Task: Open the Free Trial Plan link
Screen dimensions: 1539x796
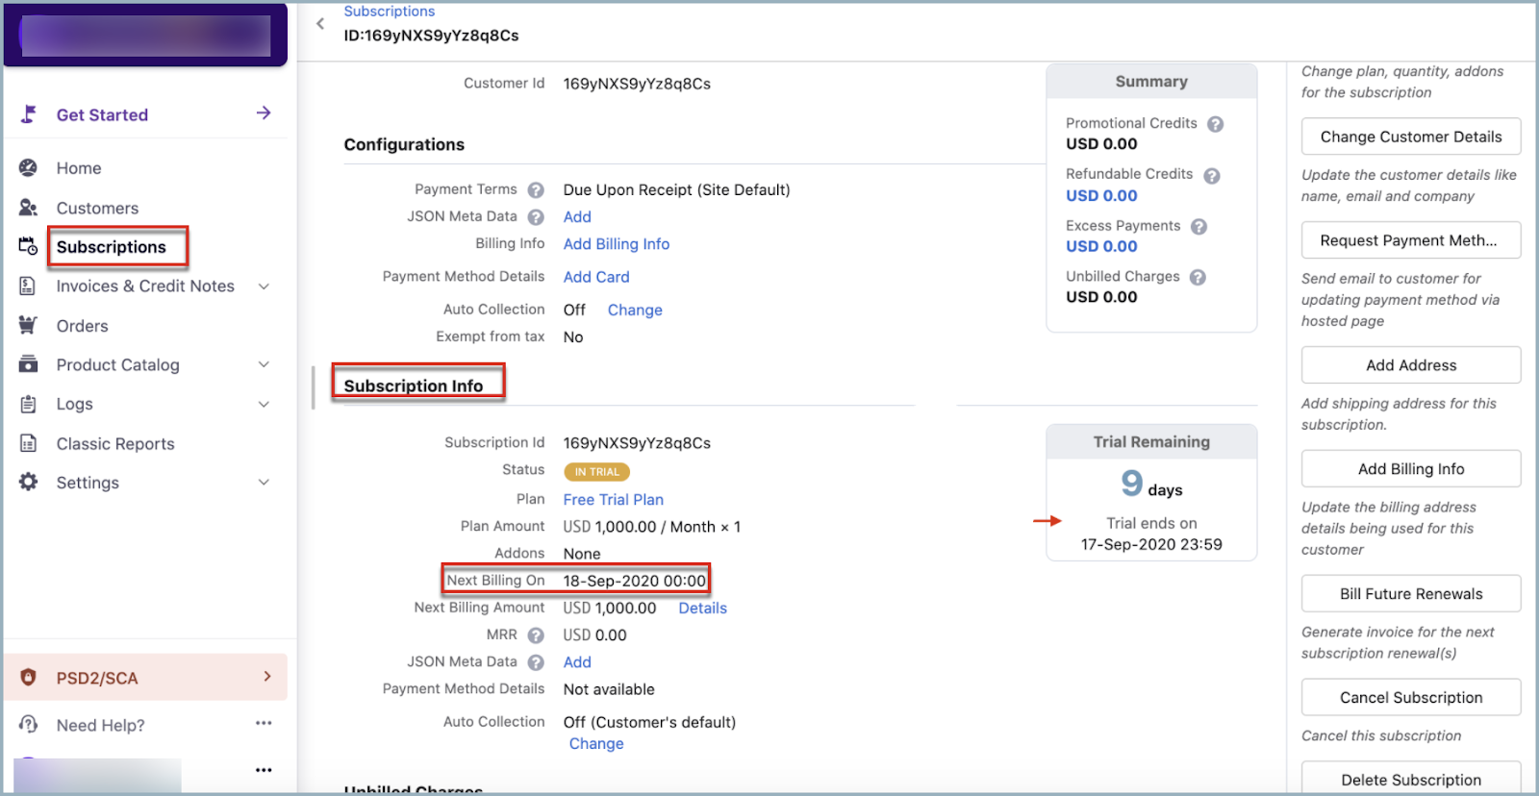Action: [x=613, y=500]
